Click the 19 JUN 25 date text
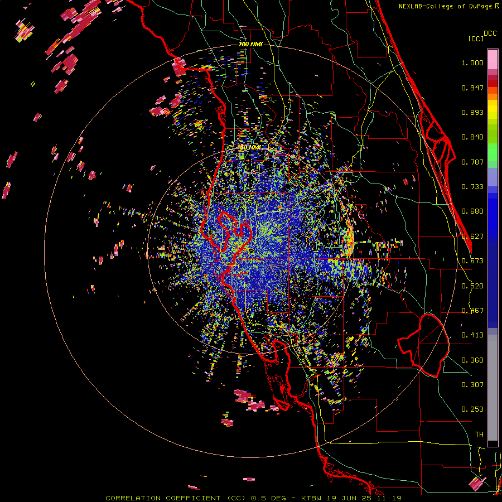Image resolution: width=502 pixels, height=502 pixels. click(x=349, y=498)
